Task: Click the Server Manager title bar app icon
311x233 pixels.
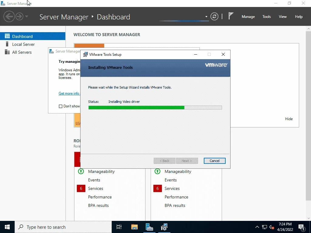Action: [x=3, y=3]
